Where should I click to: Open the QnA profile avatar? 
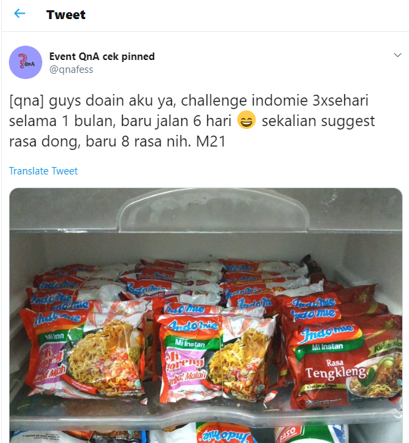pos(25,63)
